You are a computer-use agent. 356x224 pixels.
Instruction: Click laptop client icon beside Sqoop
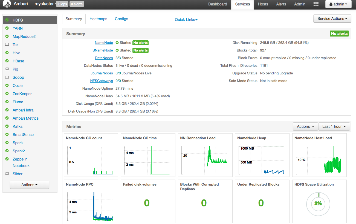point(7,77)
